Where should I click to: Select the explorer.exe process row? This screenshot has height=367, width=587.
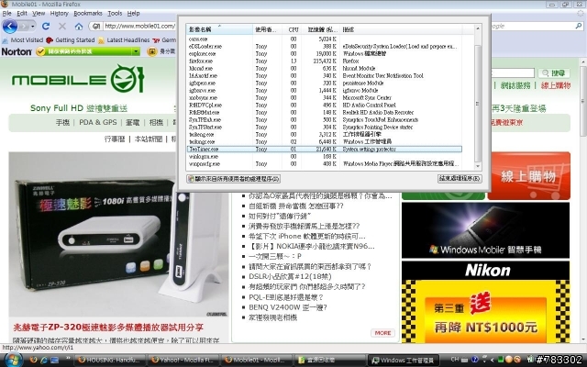click(x=324, y=53)
